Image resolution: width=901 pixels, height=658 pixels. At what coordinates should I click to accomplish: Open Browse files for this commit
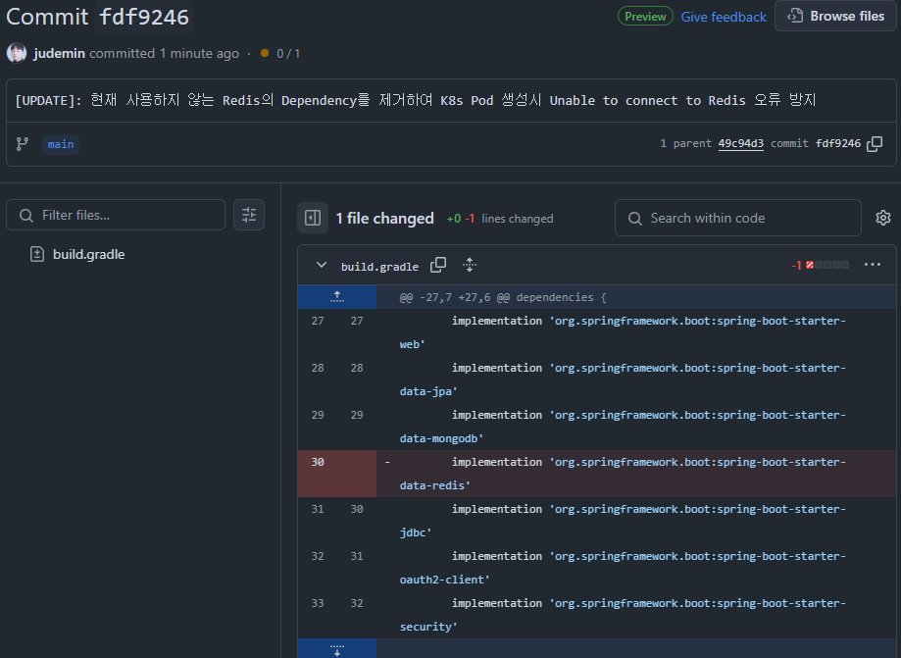pyautogui.click(x=835, y=16)
